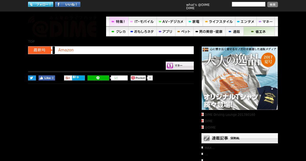Click the @DIME site logo

click(x=62, y=27)
